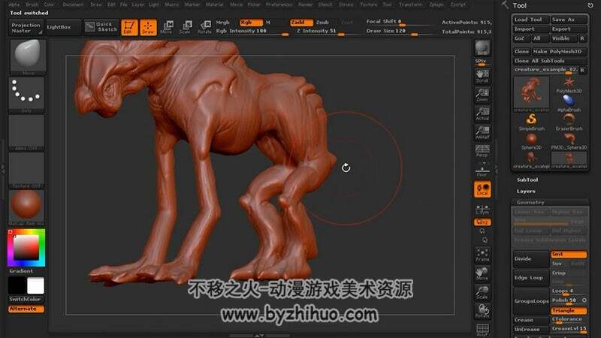This screenshot has width=601, height=338.
Task: Click the BPR render sphere icon
Action: (x=482, y=49)
